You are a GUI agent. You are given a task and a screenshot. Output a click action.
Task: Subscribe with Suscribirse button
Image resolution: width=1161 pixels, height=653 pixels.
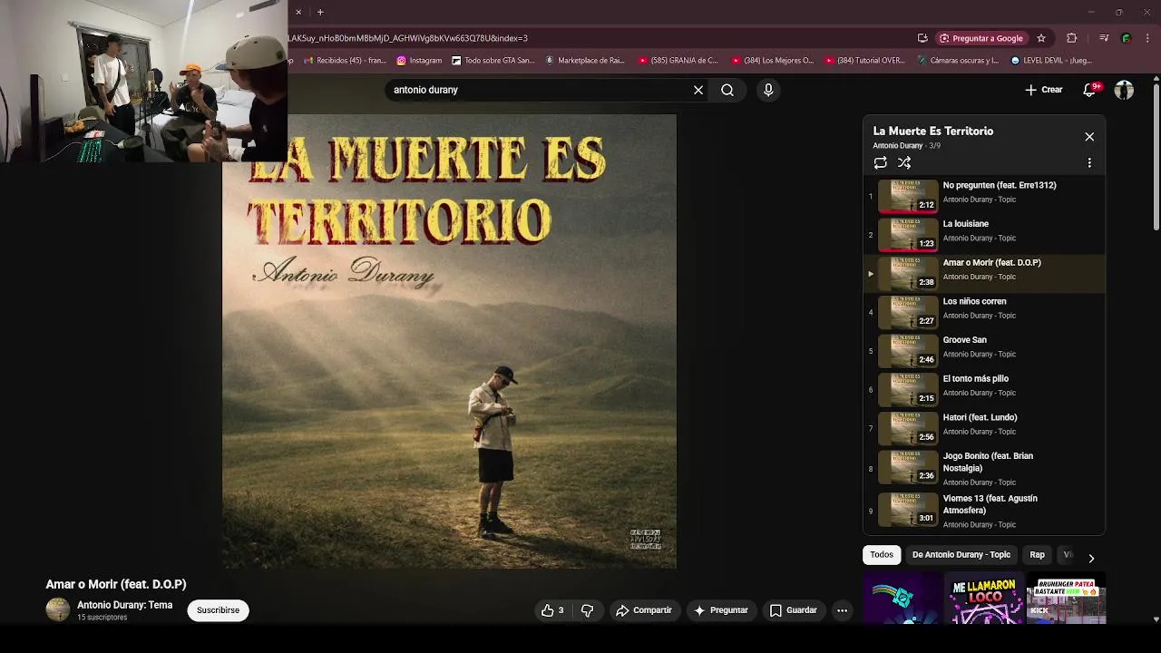[x=218, y=610]
